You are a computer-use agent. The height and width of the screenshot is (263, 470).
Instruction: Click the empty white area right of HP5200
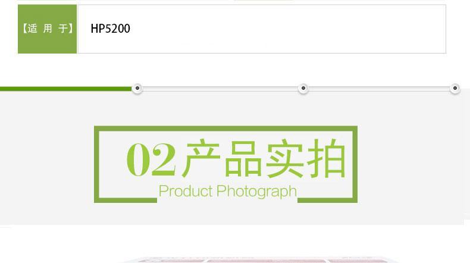pyautogui.click(x=288, y=29)
